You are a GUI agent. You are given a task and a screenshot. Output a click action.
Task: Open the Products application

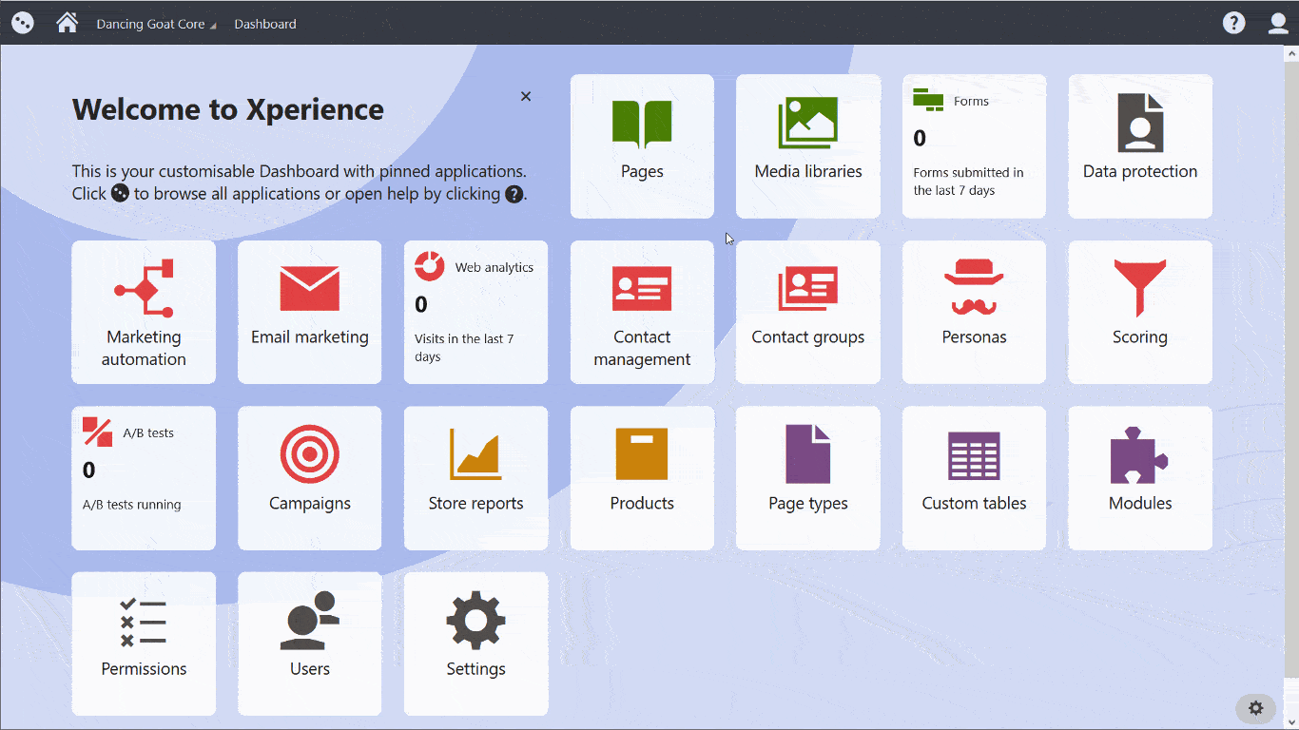coord(642,478)
